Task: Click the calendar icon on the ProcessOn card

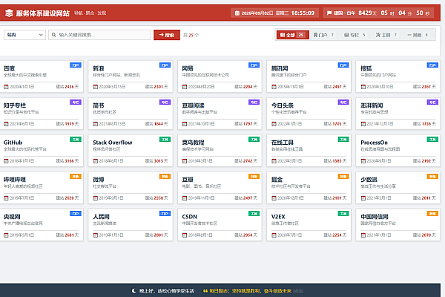Action: (363, 161)
